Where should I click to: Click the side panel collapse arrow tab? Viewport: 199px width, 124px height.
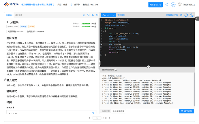pyautogui.click(x=197, y=19)
